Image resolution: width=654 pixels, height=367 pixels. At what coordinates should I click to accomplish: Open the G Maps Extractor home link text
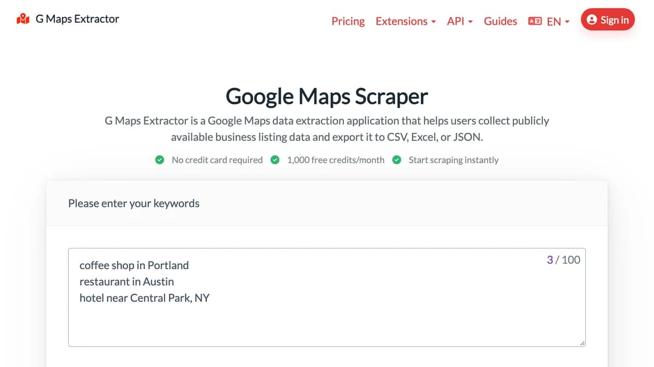(77, 19)
